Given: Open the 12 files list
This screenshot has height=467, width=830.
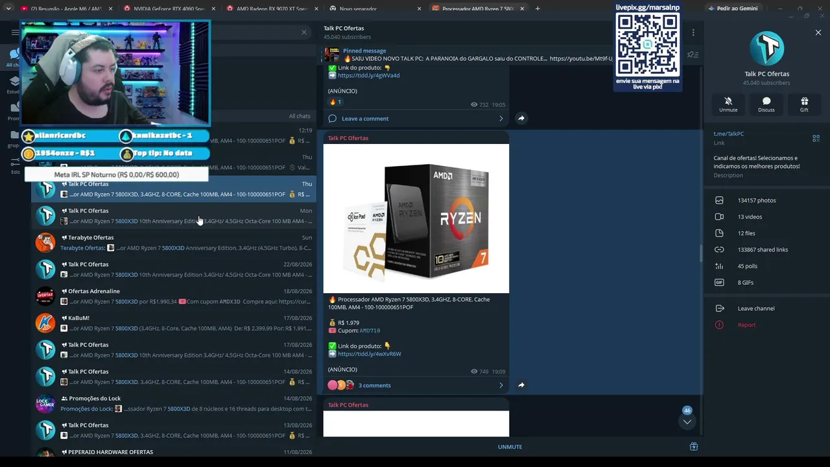Looking at the screenshot, I should click(x=766, y=233).
